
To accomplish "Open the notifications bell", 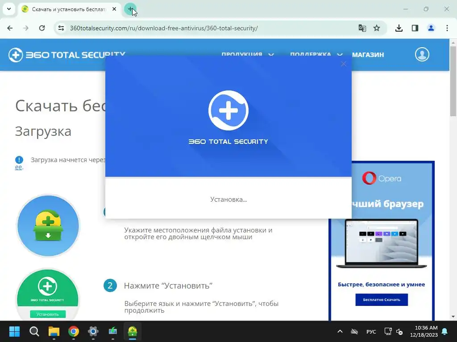I will [x=445, y=331].
